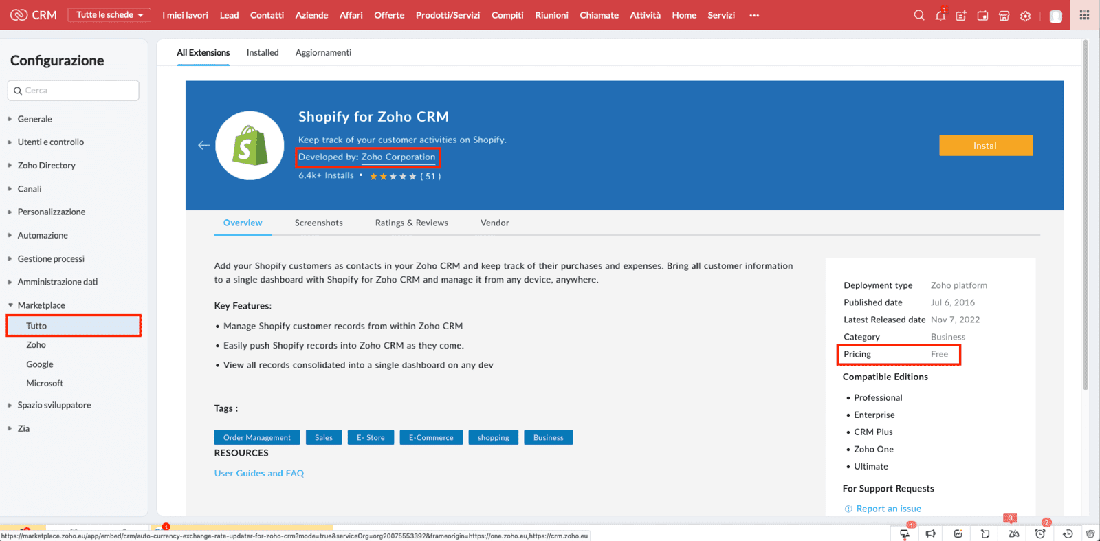The height and width of the screenshot is (541, 1100).
Task: Open I miei lavori module
Action: [x=185, y=15]
